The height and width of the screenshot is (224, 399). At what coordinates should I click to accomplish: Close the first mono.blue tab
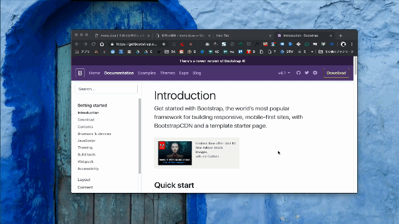(x=148, y=36)
